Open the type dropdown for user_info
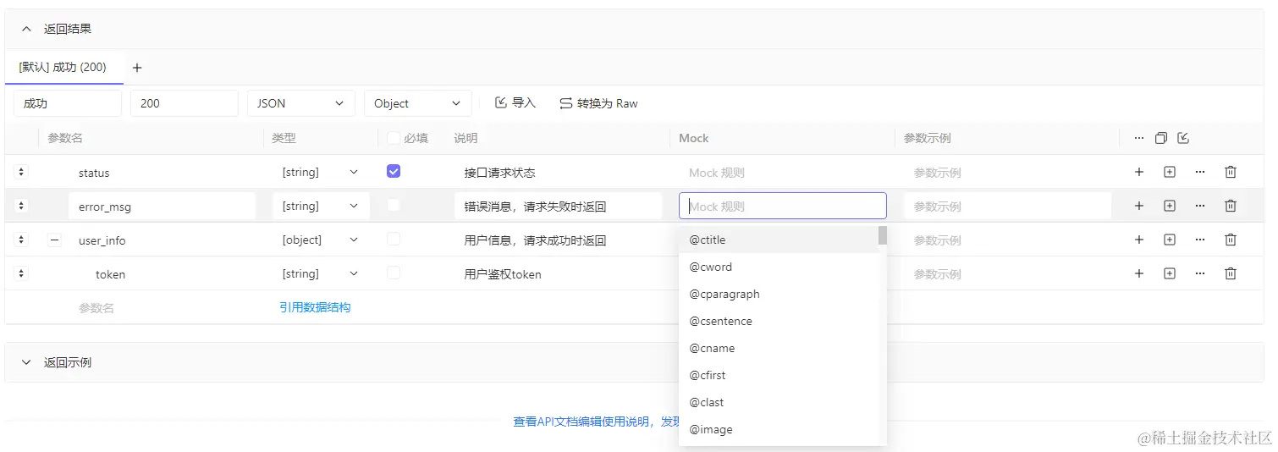The image size is (1278, 452). tap(321, 240)
